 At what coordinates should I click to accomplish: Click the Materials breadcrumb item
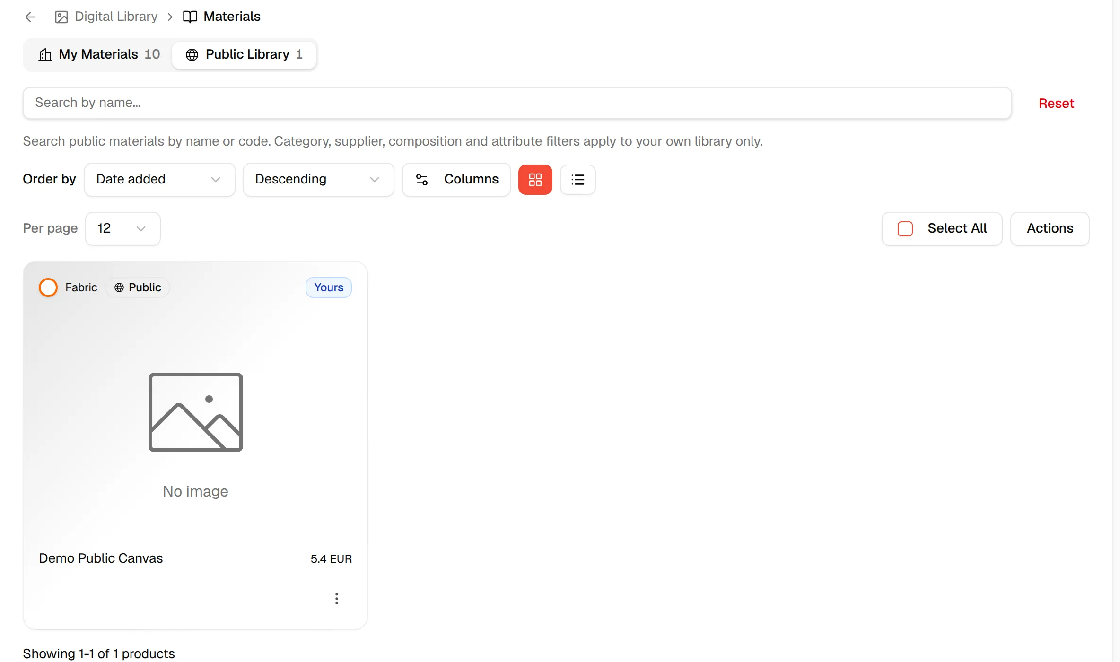coord(222,17)
